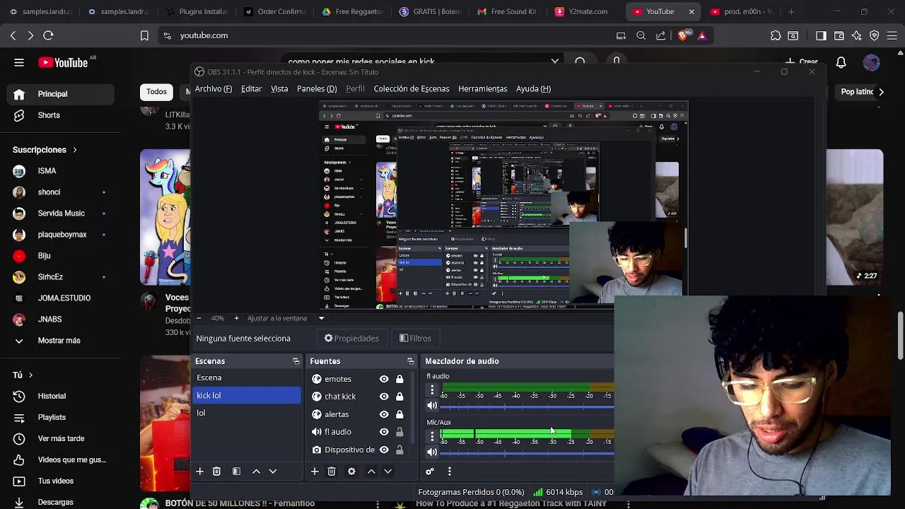
Task: Move source down in Fuentes panel
Action: 387,472
